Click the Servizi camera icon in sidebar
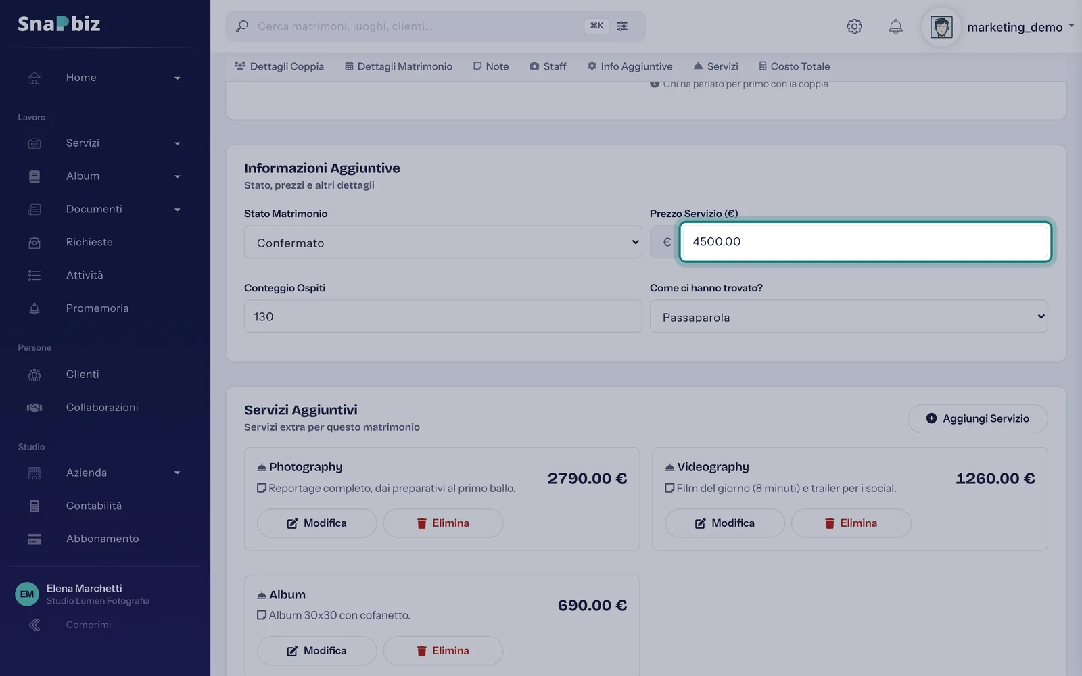The height and width of the screenshot is (676, 1082). click(x=34, y=143)
